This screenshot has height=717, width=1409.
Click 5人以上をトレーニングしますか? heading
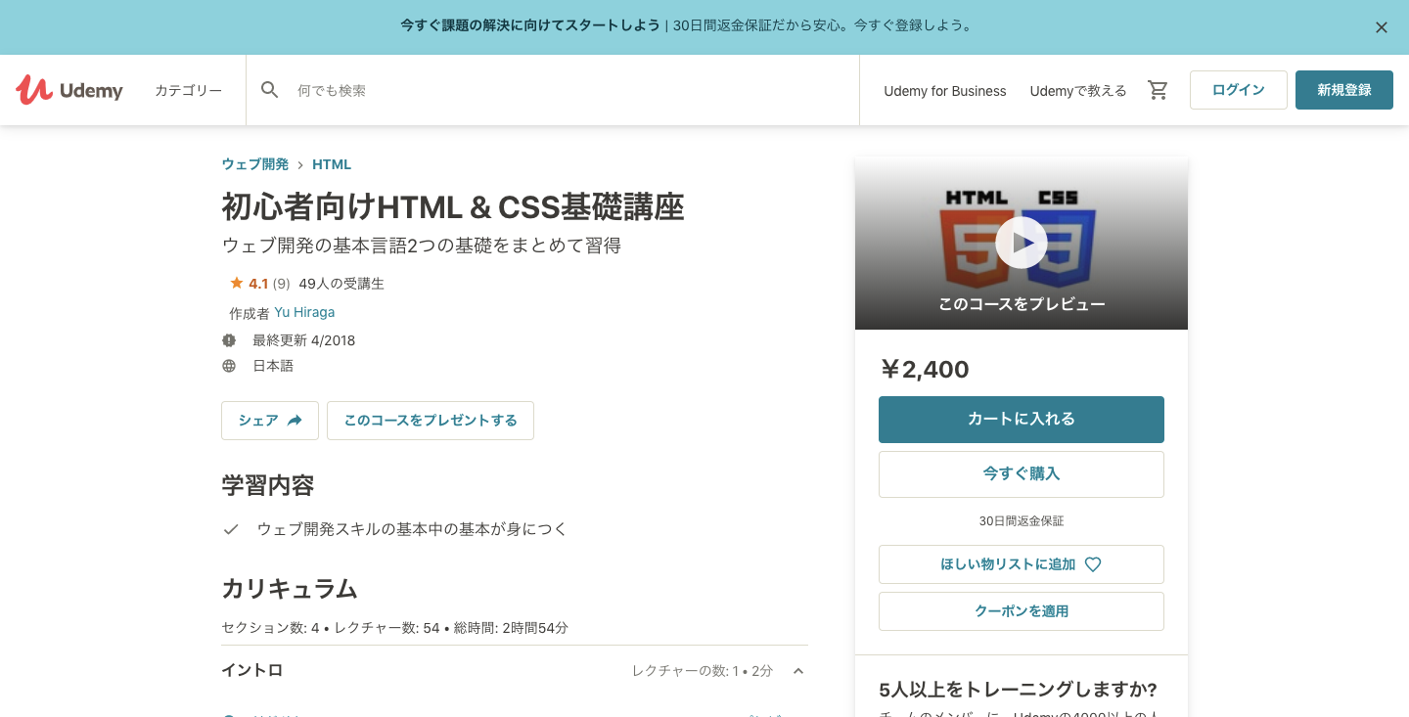coord(1019,690)
